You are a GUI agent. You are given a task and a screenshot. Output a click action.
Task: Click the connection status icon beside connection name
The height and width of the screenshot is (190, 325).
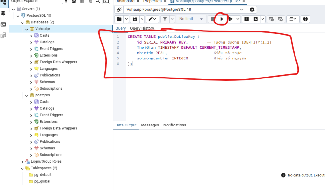point(119,10)
